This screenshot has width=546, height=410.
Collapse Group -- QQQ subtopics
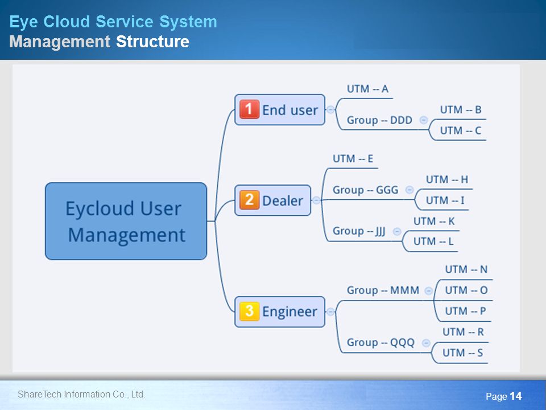click(426, 343)
